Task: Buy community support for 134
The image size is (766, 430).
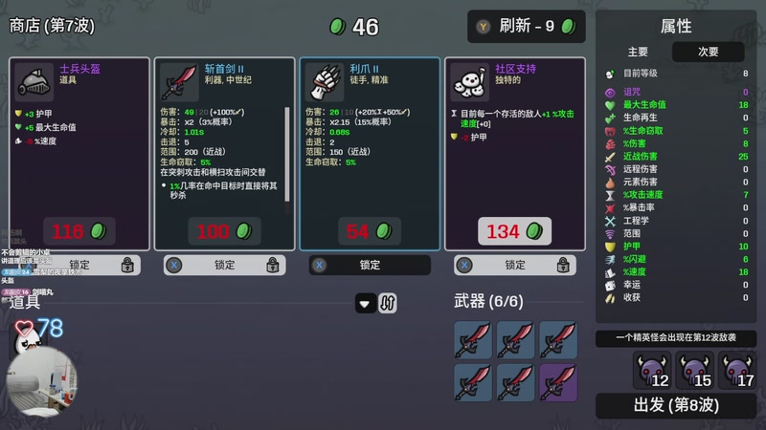Action: 514,231
